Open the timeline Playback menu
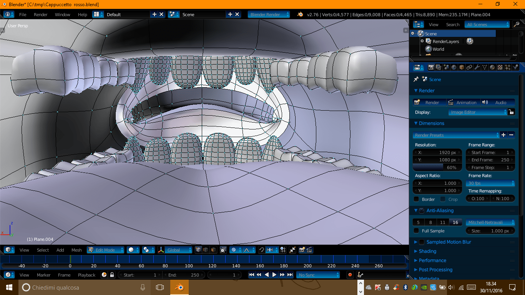This screenshot has width=525, height=295. pyautogui.click(x=86, y=275)
